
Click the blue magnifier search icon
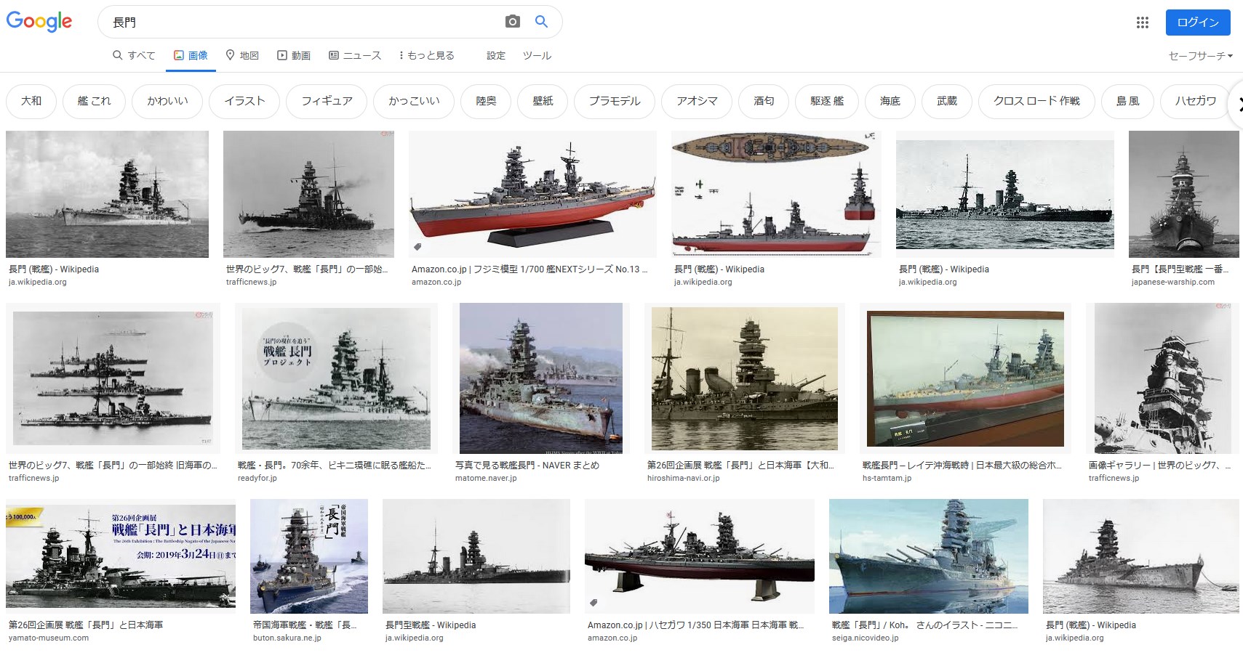(541, 22)
